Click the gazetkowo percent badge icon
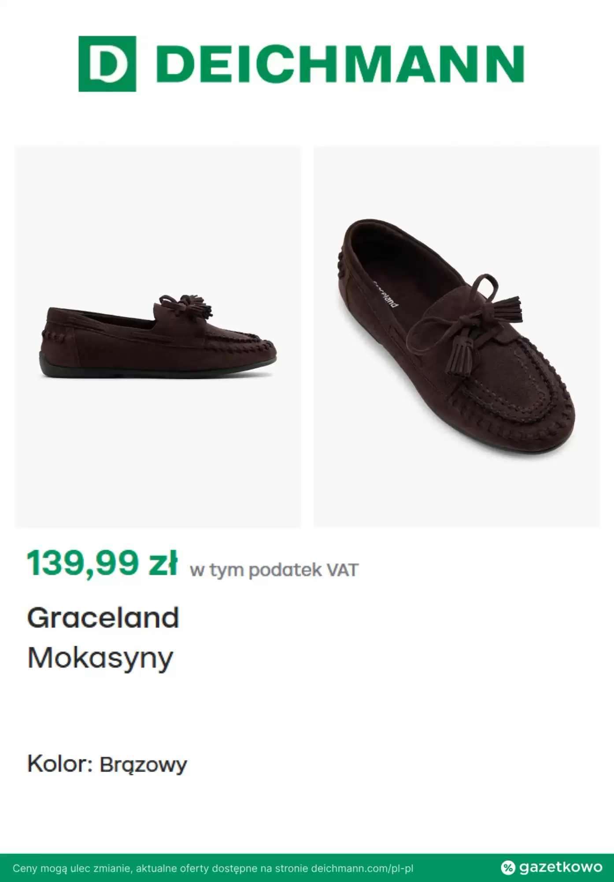 tap(508, 867)
